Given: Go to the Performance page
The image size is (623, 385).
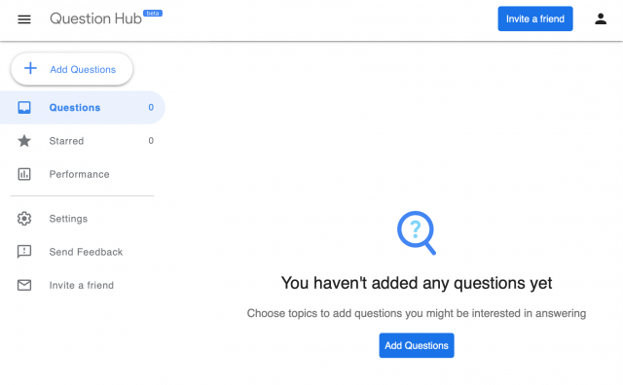Looking at the screenshot, I should tap(79, 174).
